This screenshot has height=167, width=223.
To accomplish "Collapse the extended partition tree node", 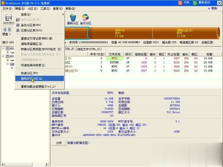I will [8, 64].
